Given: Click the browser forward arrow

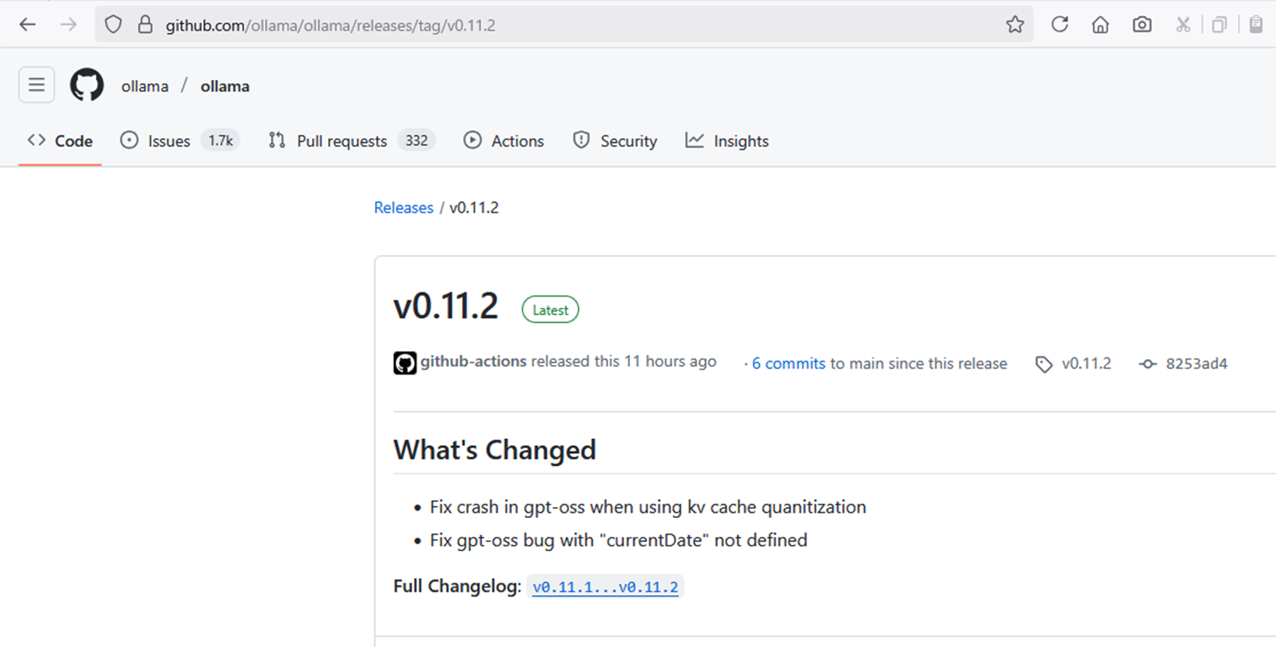Looking at the screenshot, I should click(68, 24).
